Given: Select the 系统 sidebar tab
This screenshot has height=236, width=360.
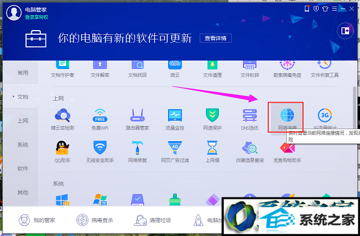Looking at the screenshot, I should click(x=23, y=145).
